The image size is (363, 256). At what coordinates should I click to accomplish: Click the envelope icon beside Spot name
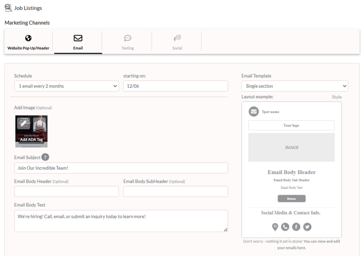(x=254, y=112)
